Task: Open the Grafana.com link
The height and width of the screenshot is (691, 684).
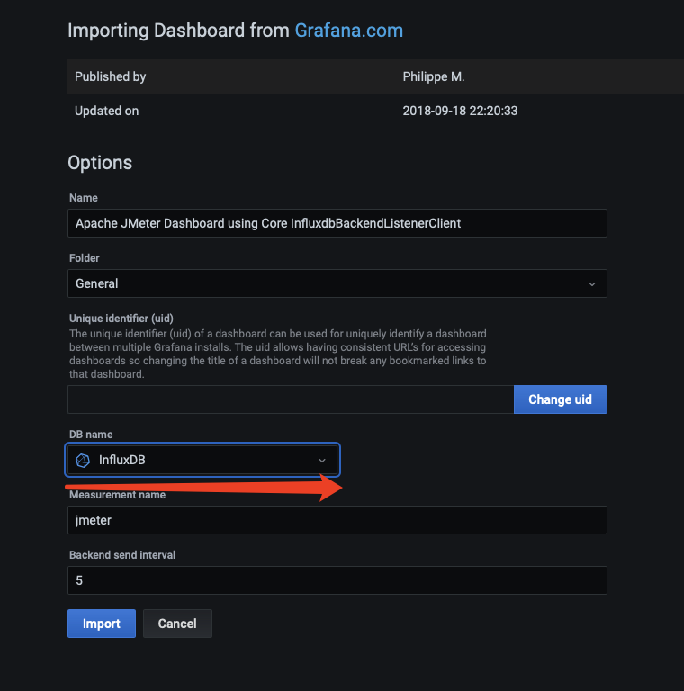Action: pyautogui.click(x=348, y=31)
